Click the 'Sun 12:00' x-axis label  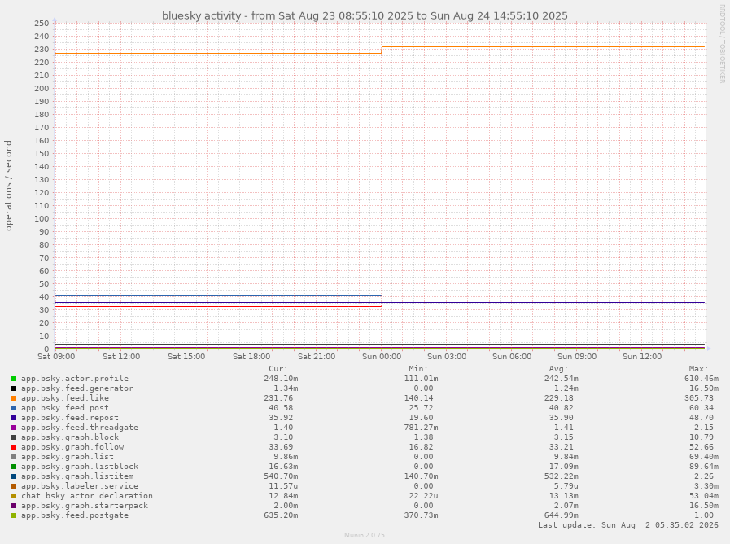[x=642, y=357]
